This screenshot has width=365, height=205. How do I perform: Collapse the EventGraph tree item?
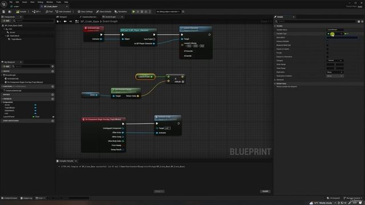click(x=2, y=75)
